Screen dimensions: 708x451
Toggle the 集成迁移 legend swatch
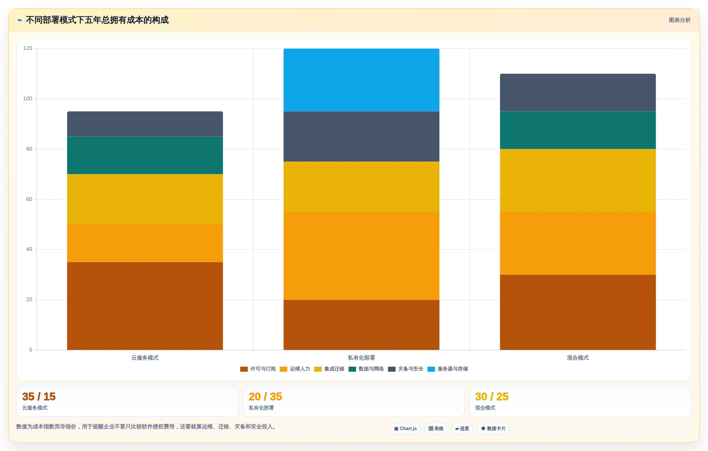click(x=318, y=369)
